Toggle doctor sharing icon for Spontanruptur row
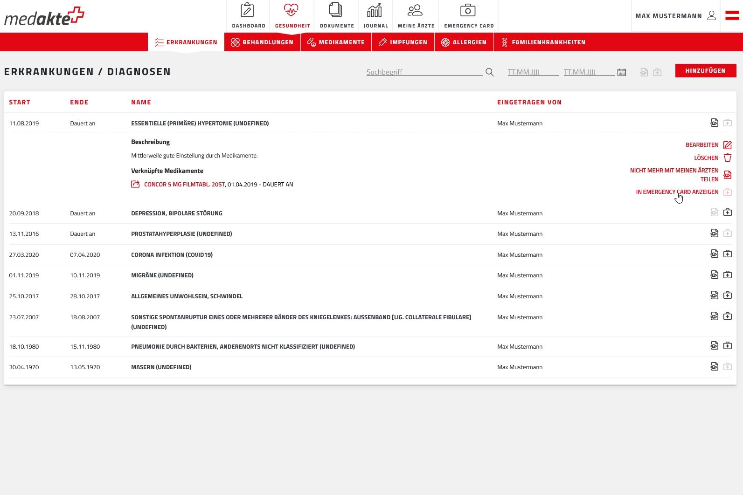 click(x=714, y=316)
